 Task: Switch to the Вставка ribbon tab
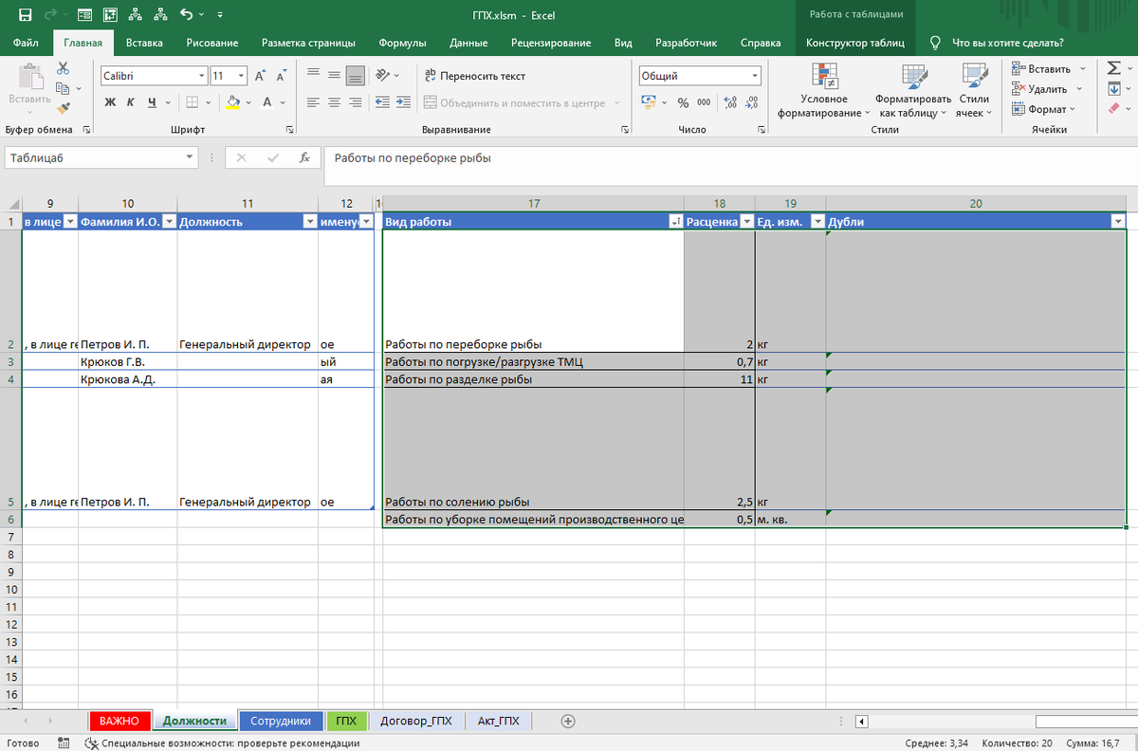click(x=144, y=43)
